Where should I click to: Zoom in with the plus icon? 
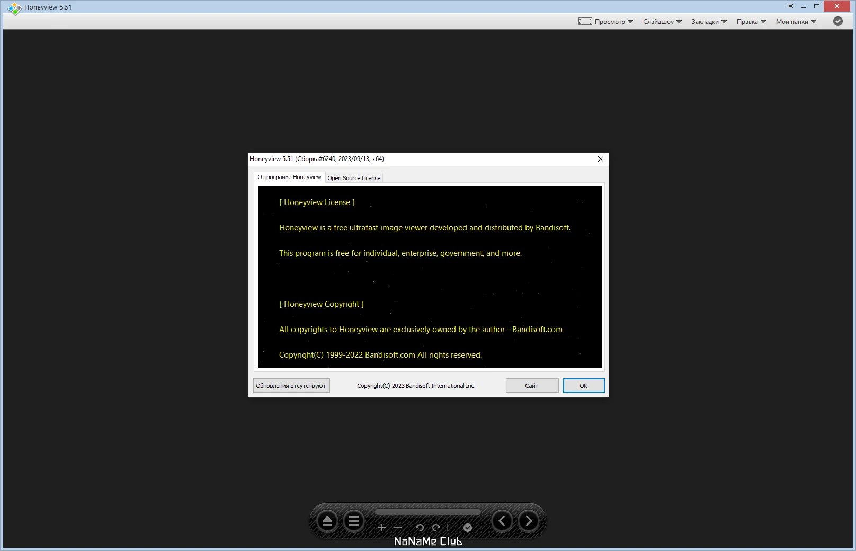point(382,528)
